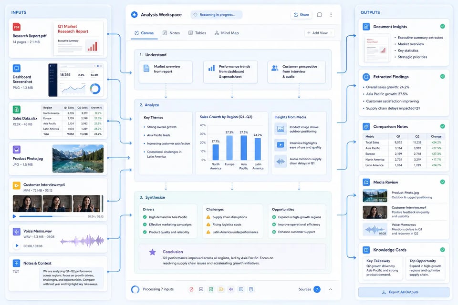Viewport: 458px width, 305px height.
Task: Open the Top Opportunity knowledge card
Action: (x=426, y=268)
